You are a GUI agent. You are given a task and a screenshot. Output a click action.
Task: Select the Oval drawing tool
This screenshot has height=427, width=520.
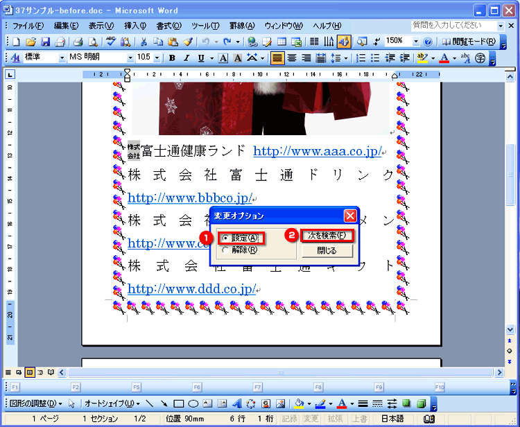[x=193, y=404]
